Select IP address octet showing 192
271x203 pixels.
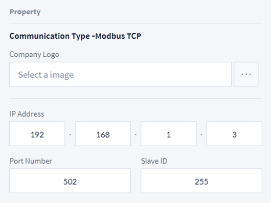click(x=37, y=134)
